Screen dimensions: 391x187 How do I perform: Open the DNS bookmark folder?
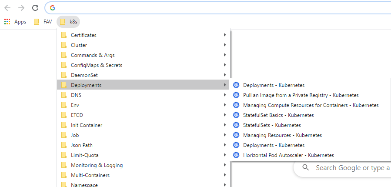click(144, 95)
